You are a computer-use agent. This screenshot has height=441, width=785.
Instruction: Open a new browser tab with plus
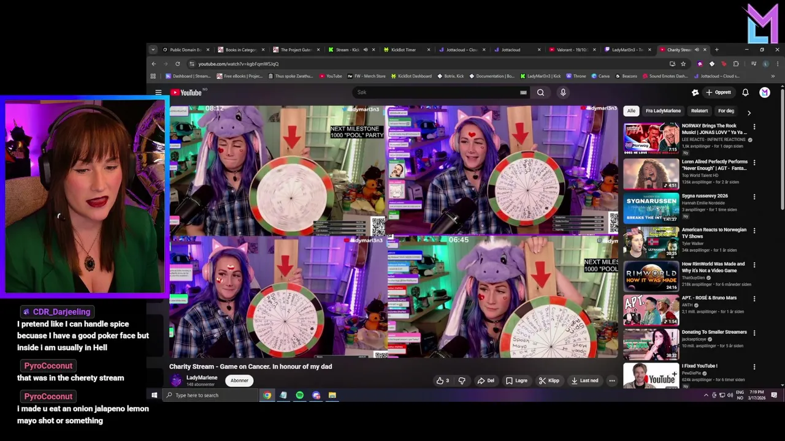pos(716,50)
